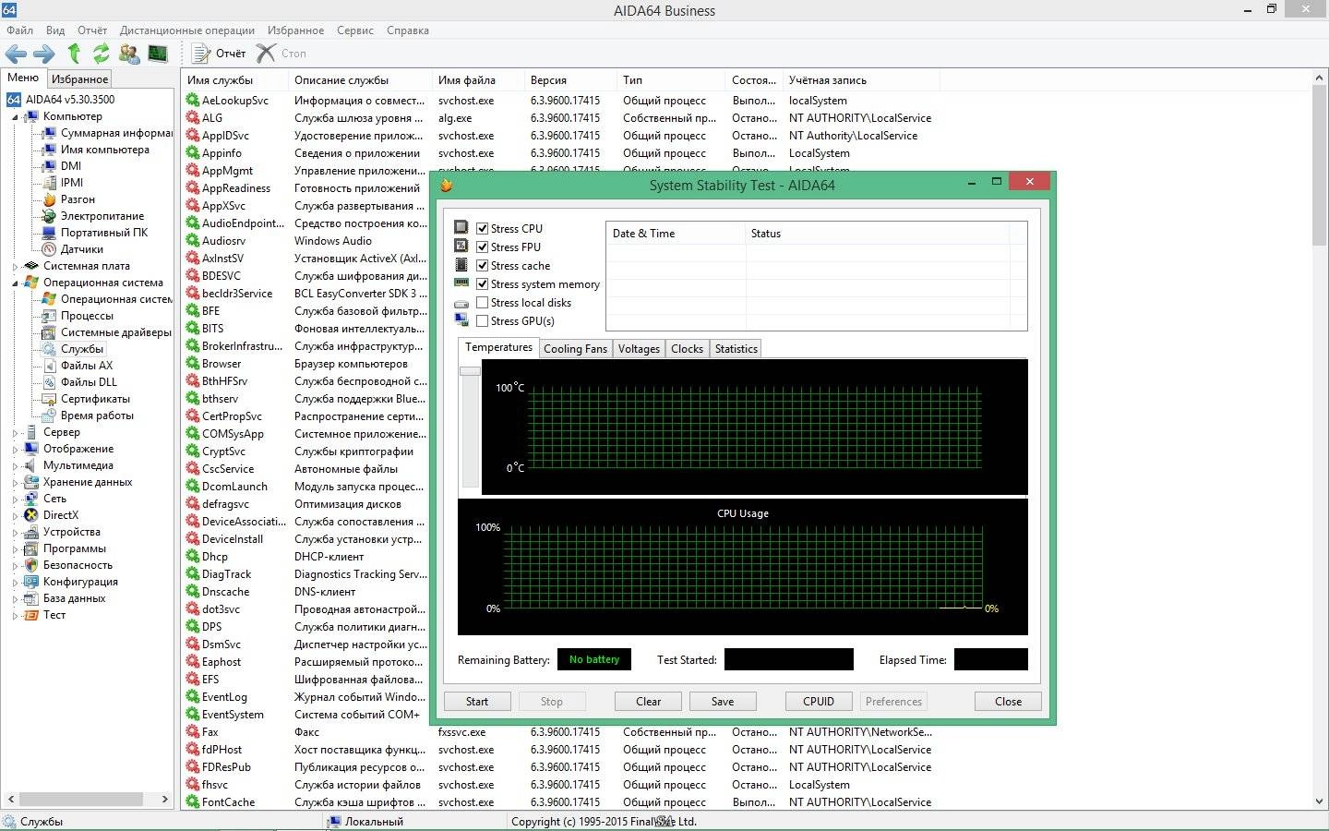Click the Stress FPU icon
Screen dimensions: 1329x831
(461, 246)
